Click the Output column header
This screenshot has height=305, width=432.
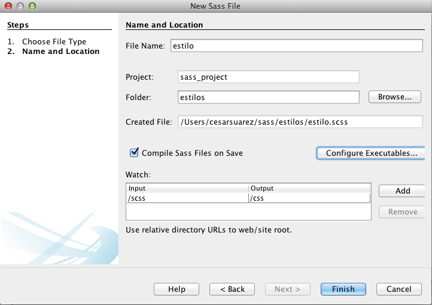coord(309,188)
